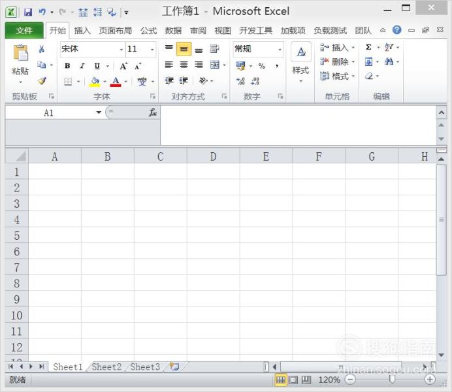Image resolution: width=452 pixels, height=392 pixels.
Task: Toggle Bold formatting
Action: pos(67,66)
